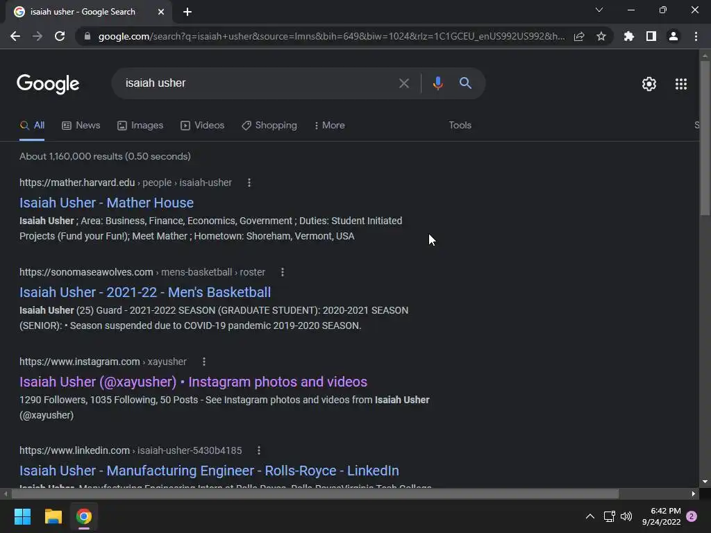
Task: Open the Rolls-Royce LinkedIn result
Action: click(x=209, y=471)
